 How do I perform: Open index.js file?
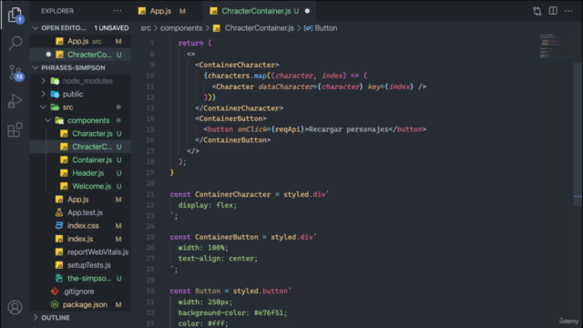click(x=80, y=239)
